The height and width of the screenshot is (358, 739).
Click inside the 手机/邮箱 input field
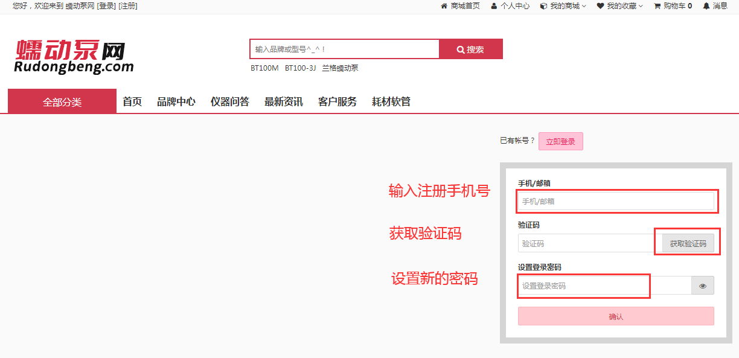(616, 201)
